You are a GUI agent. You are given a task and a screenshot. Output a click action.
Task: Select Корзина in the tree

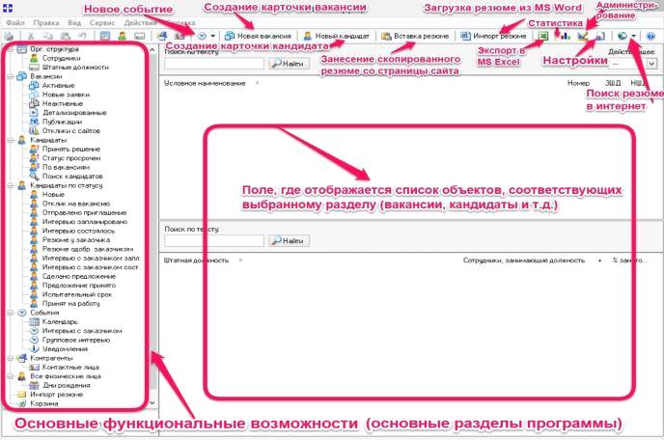(x=44, y=403)
